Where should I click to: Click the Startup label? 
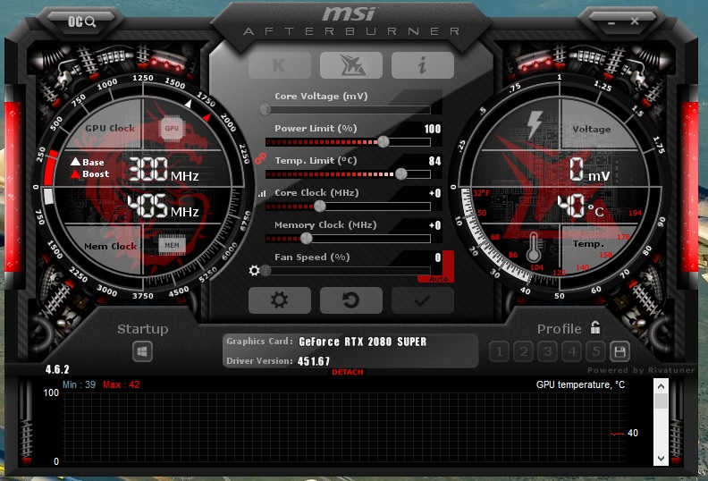(143, 329)
